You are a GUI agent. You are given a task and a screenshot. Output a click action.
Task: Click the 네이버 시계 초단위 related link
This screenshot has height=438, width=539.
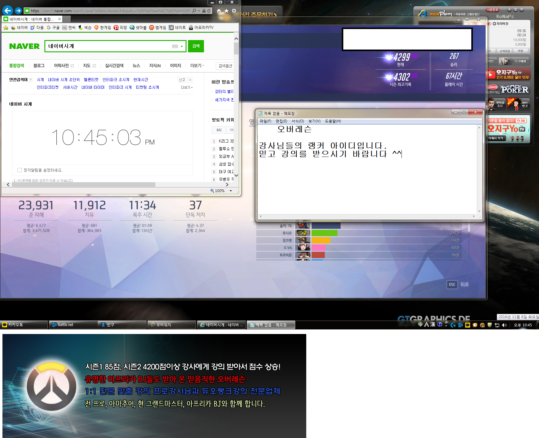tap(64, 80)
